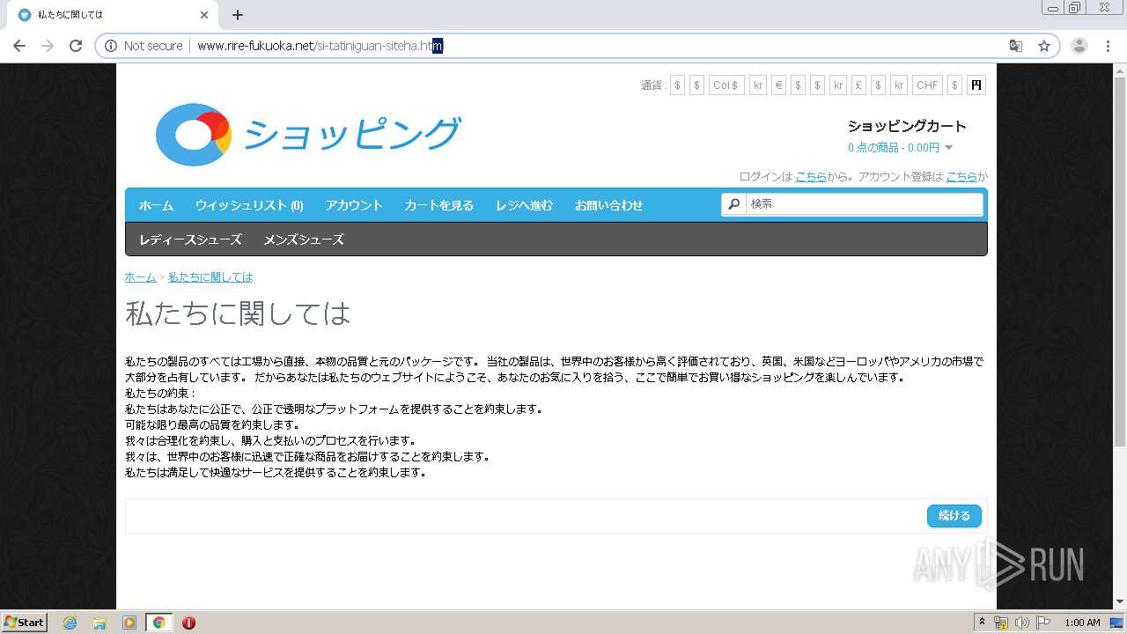Click breadcrumb ホーム link
This screenshot has height=634, width=1127.
140,276
